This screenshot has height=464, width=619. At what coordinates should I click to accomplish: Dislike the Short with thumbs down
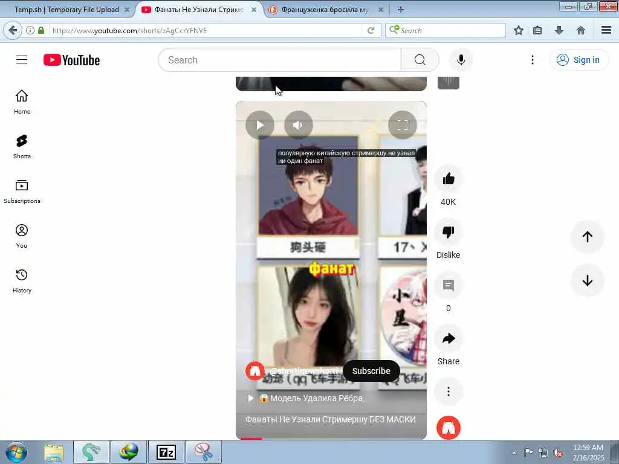point(449,232)
